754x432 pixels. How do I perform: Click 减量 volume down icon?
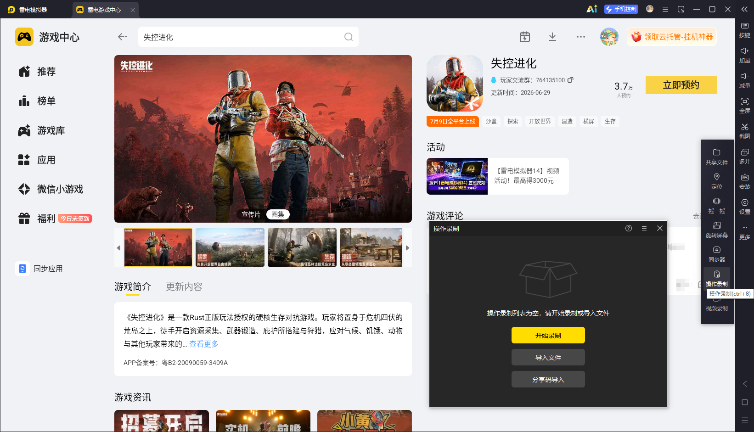745,80
